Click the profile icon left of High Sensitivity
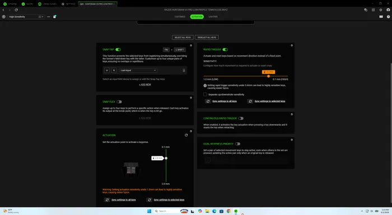This screenshot has height=215, width=392. tap(4, 17)
